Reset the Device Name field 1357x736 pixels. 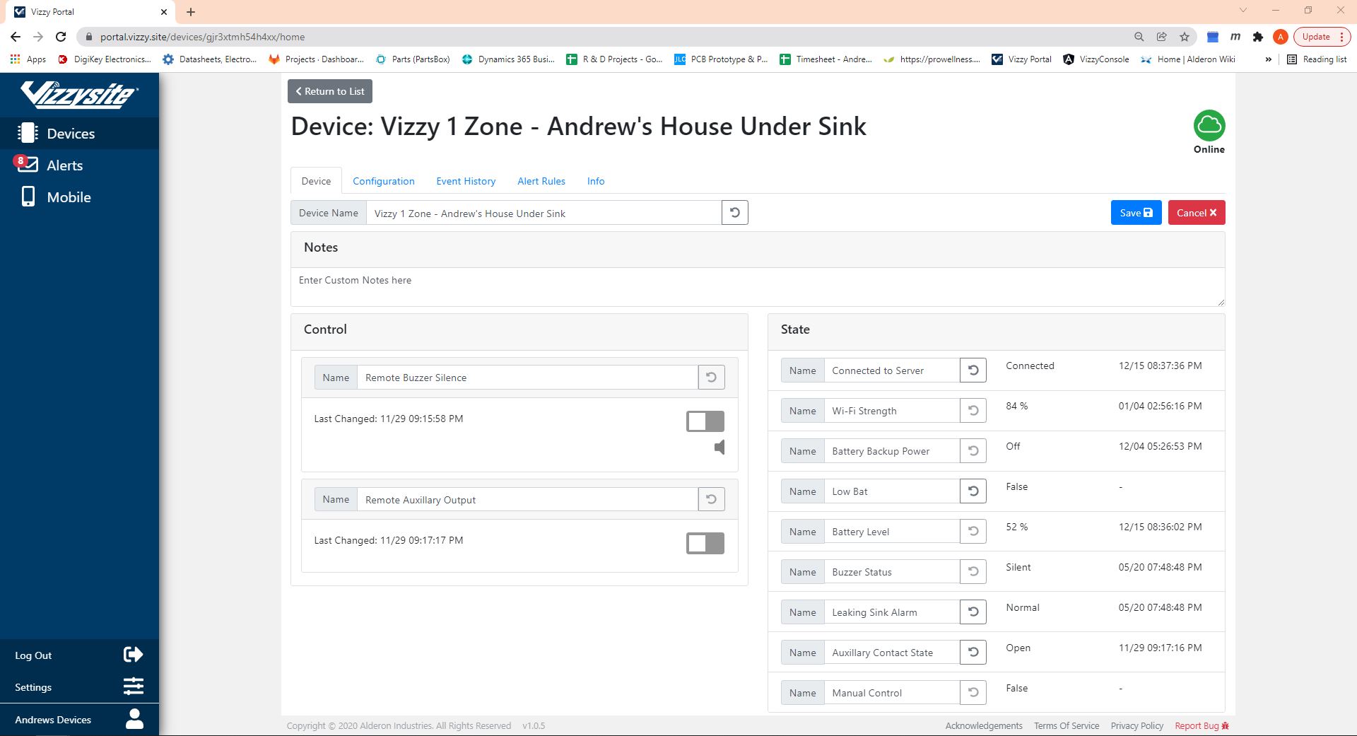(735, 213)
